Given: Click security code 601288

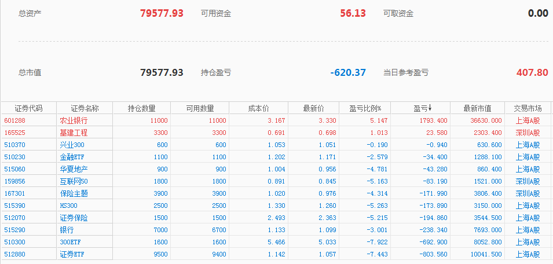Looking at the screenshot, I should pos(15,120).
